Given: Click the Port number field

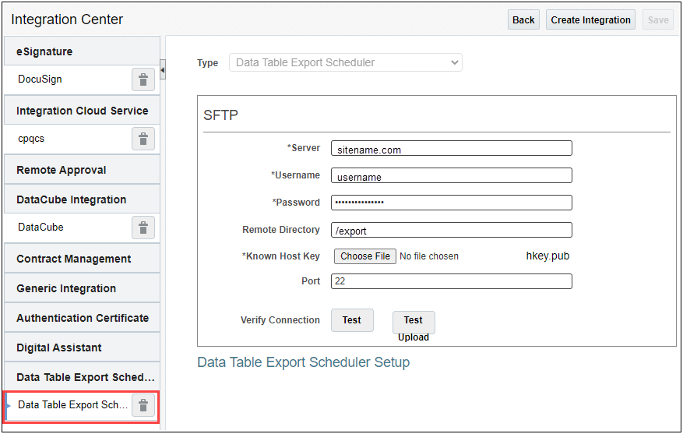Looking at the screenshot, I should 451,281.
